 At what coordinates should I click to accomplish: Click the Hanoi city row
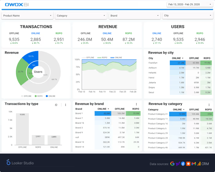[x=180, y=78]
